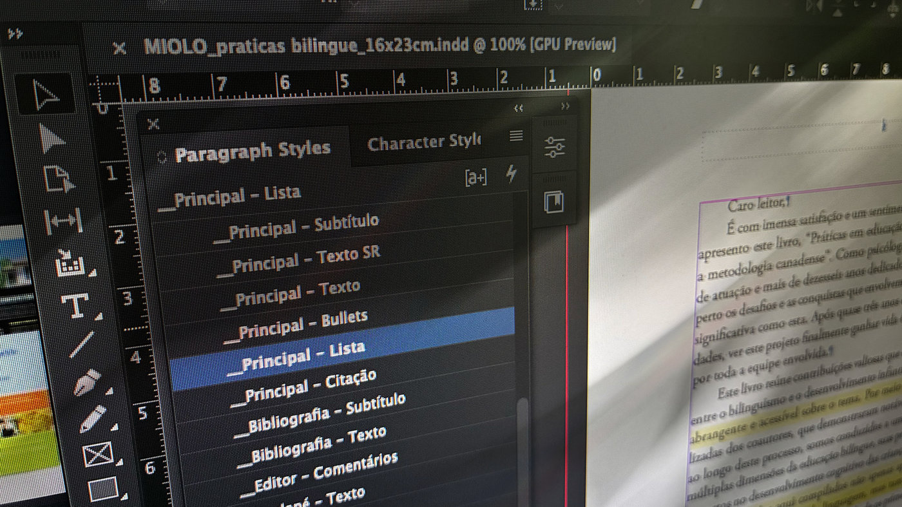
Task: Collapse the side dock with its double-arrow icon
Action: [565, 106]
